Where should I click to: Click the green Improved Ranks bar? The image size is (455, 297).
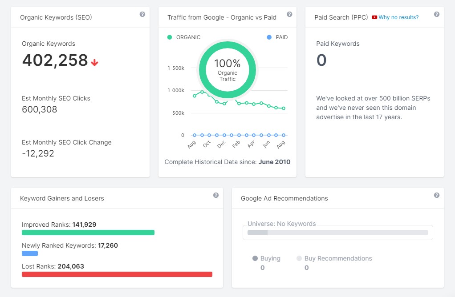[88, 233]
